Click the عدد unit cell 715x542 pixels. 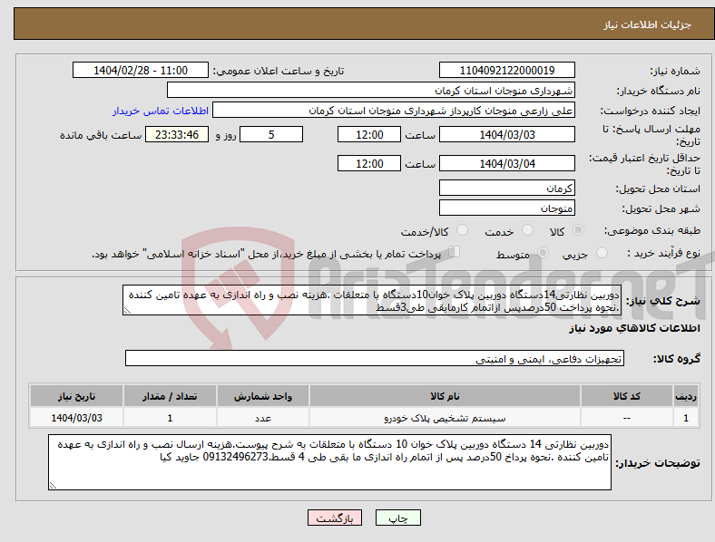(263, 418)
